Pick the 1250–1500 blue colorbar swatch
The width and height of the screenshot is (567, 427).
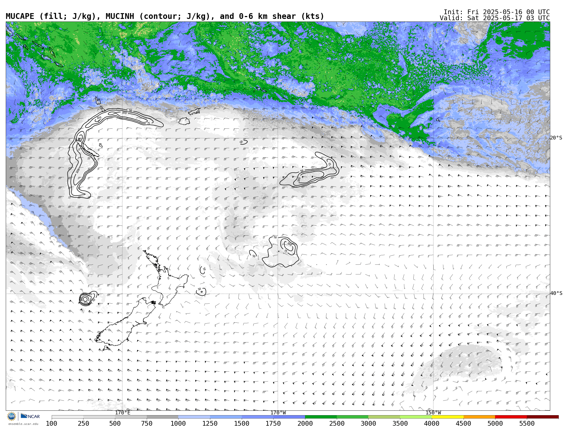tap(226, 417)
